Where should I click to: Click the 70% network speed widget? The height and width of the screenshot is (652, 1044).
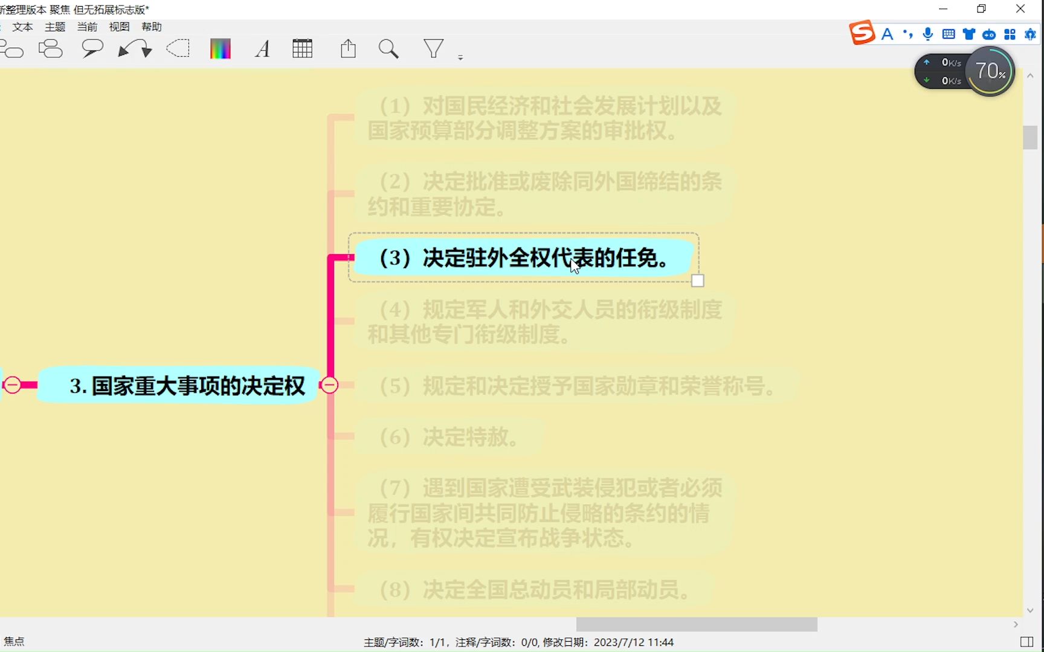(x=990, y=71)
